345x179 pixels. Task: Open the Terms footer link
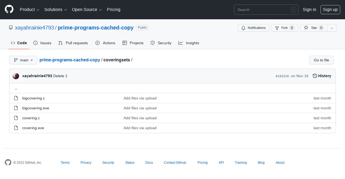(65, 163)
